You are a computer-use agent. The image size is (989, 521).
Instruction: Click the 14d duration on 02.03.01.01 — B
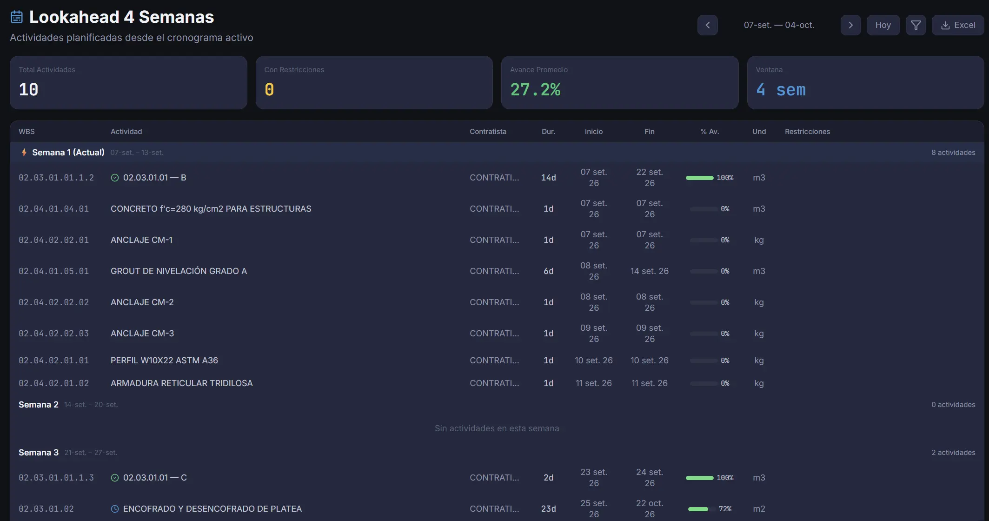[548, 178]
